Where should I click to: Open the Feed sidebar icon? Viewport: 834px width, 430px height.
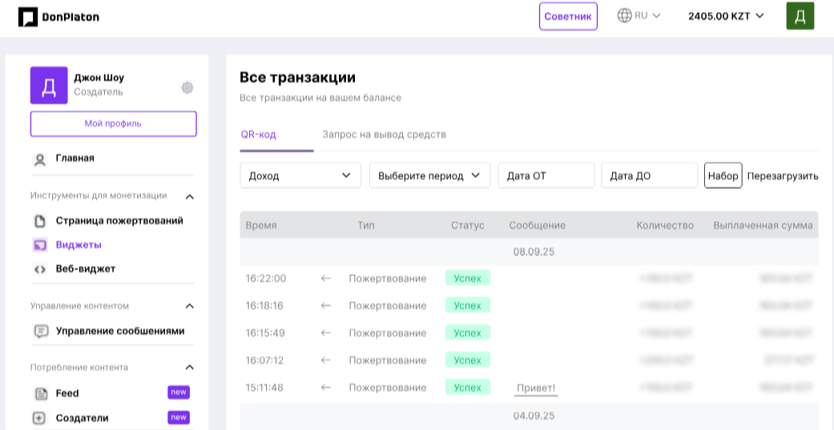click(40, 394)
